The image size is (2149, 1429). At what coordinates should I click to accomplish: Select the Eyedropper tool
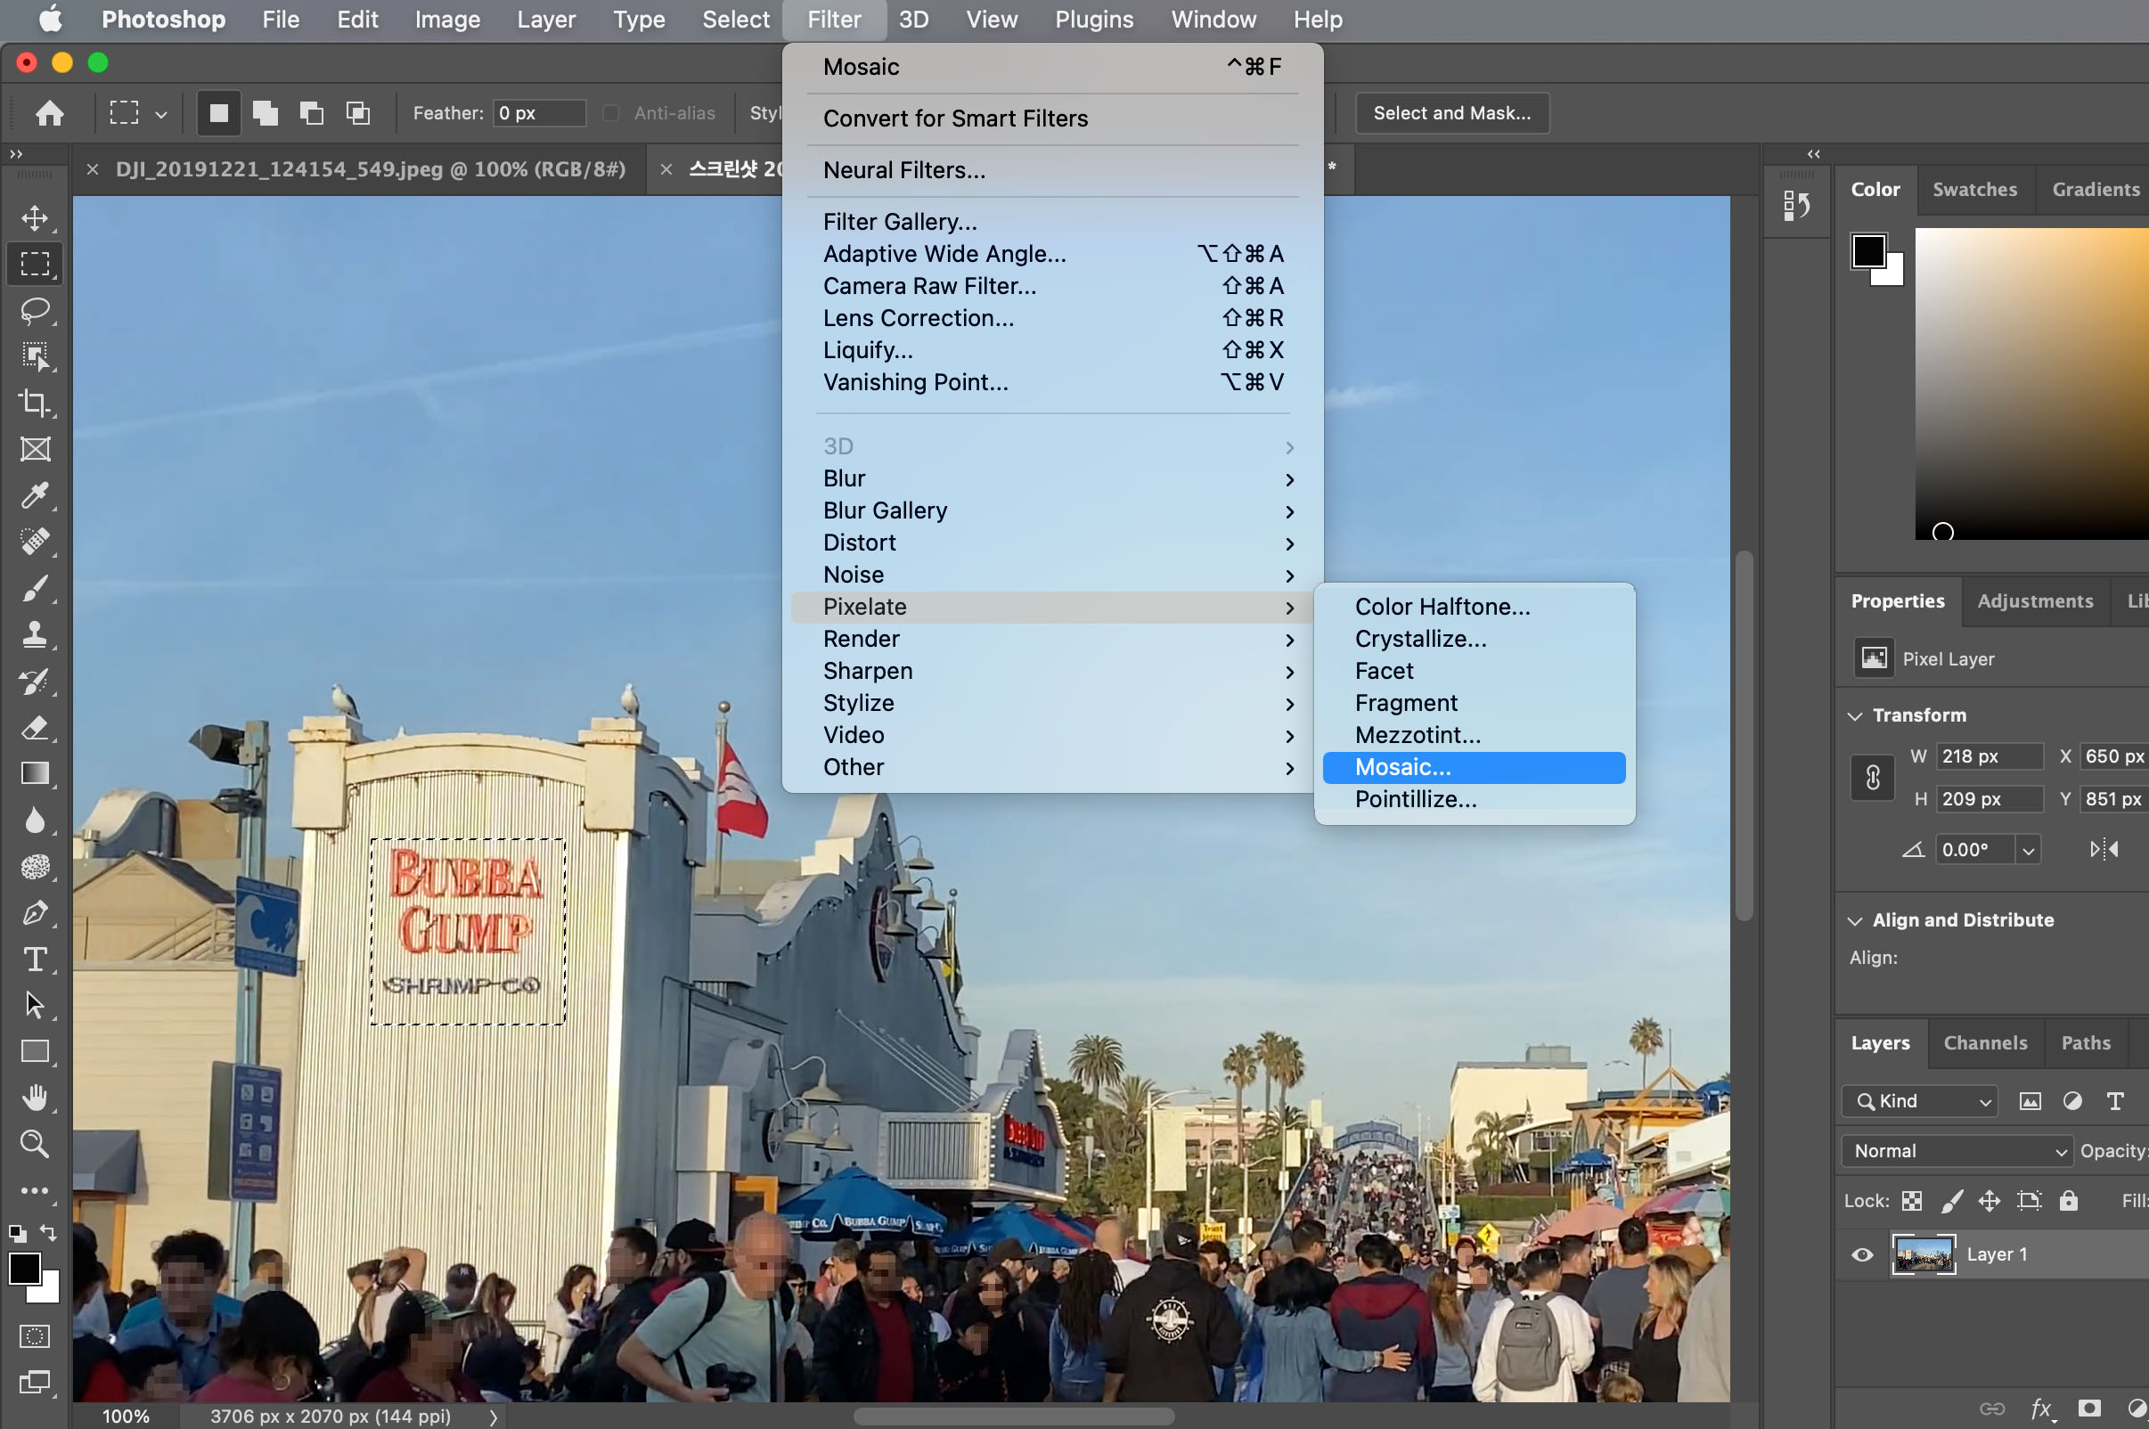pyautogui.click(x=35, y=495)
